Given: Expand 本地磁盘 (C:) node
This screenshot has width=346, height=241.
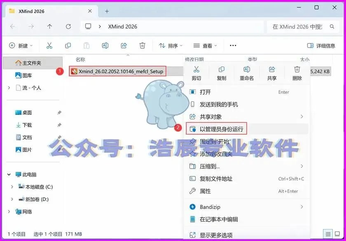Looking at the screenshot, I should coord(12,187).
